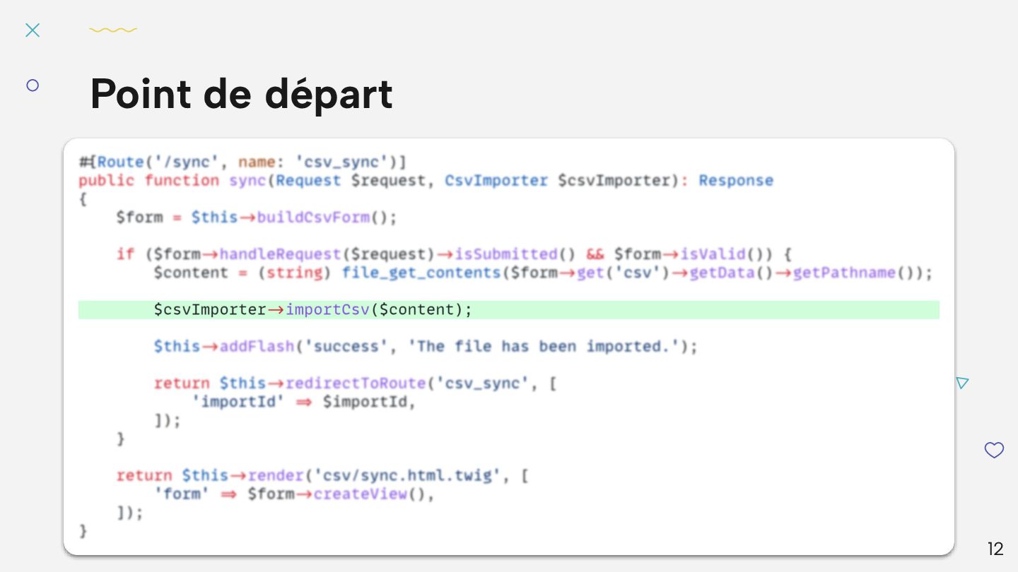Click the createView method call
1018x572 pixels.
[360, 494]
